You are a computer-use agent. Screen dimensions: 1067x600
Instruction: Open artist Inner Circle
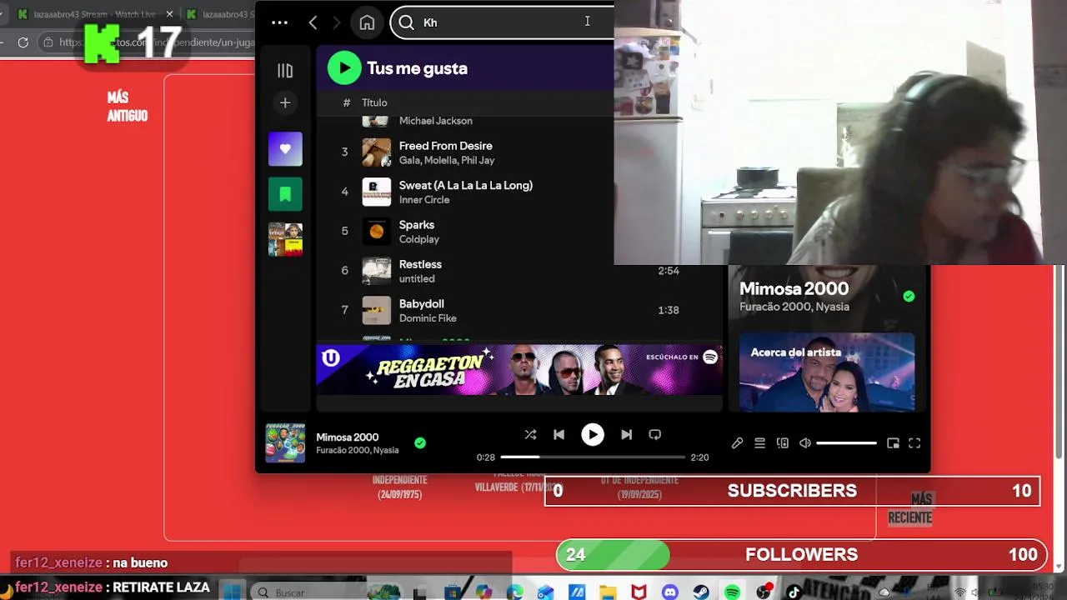424,200
